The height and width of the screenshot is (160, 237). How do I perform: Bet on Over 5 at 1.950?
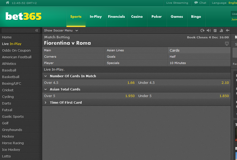click(x=89, y=96)
